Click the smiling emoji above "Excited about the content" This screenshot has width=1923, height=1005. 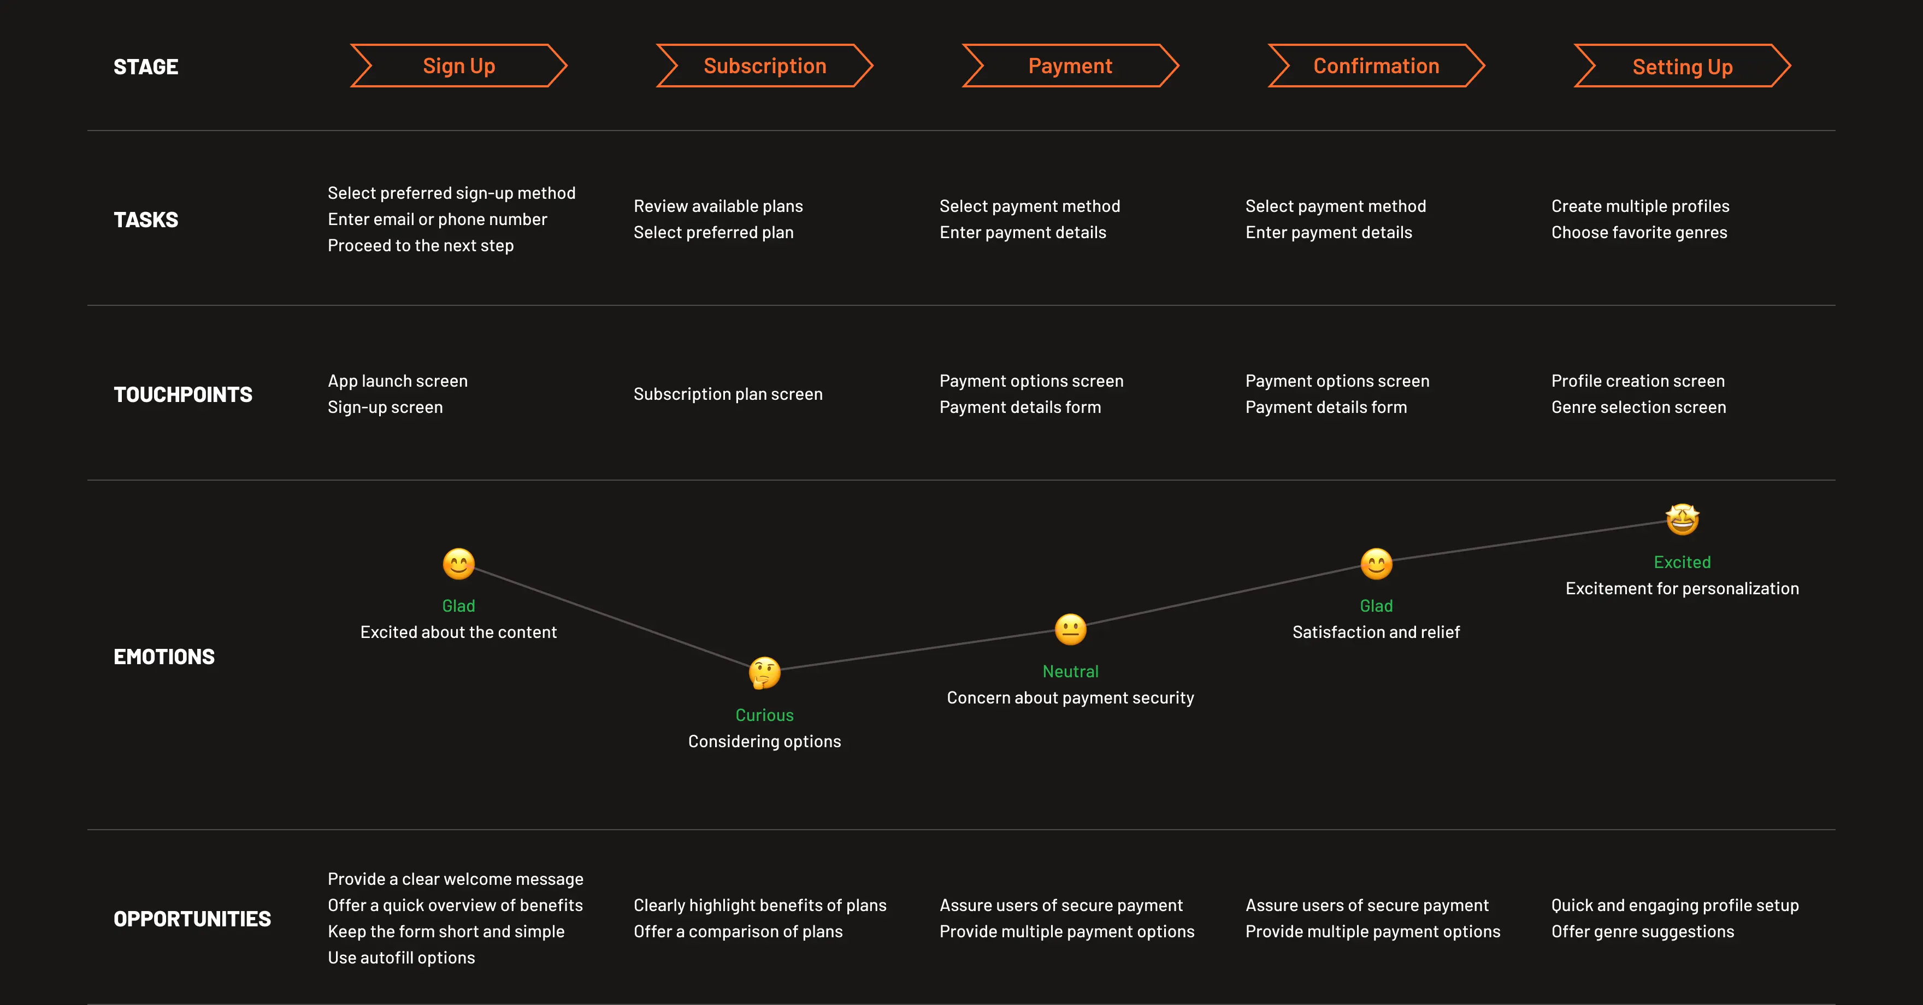[x=458, y=564]
